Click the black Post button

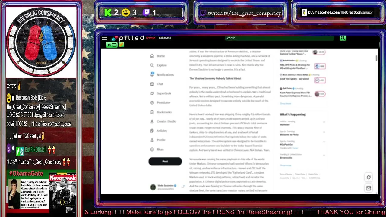(x=165, y=162)
